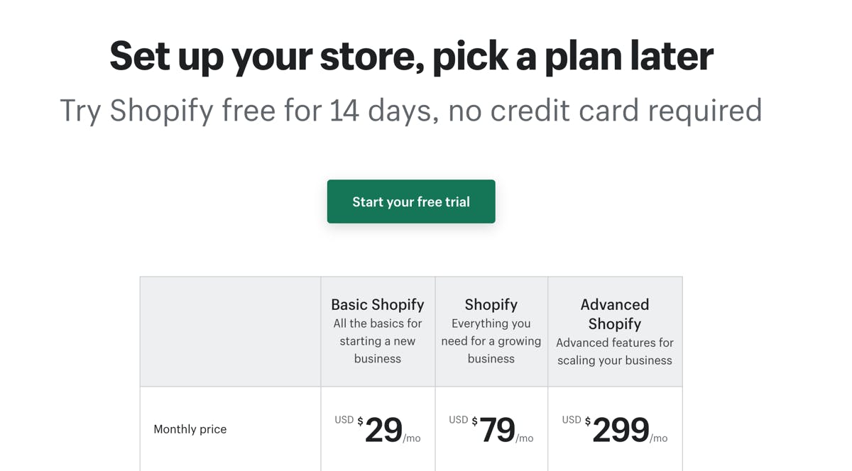
Task: Click the USD label beside the 29 price
Action: coord(344,420)
